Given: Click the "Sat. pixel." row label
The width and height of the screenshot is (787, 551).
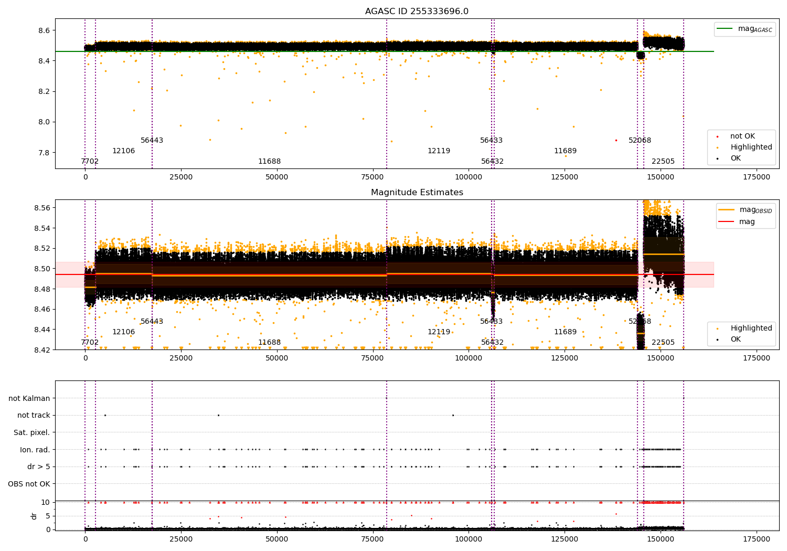Looking at the screenshot, I should 32,433.
